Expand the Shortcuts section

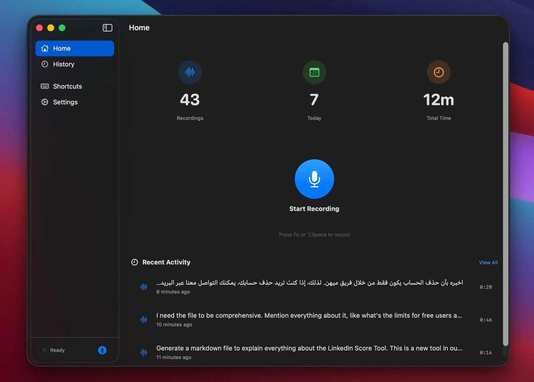click(x=67, y=86)
